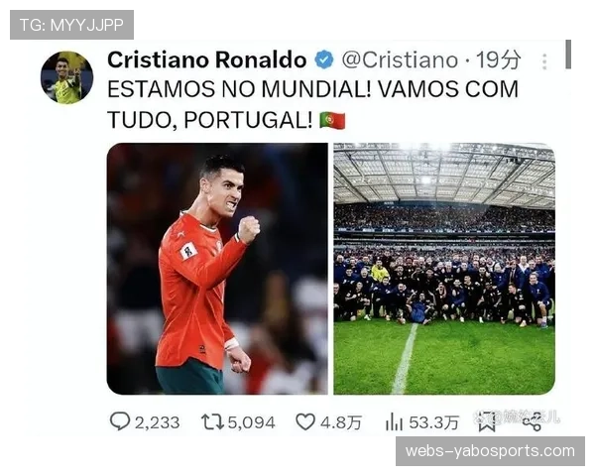Image resolution: width=595 pixels, height=476 pixels.
Task: Click the blue verified badge
Action: click(324, 59)
